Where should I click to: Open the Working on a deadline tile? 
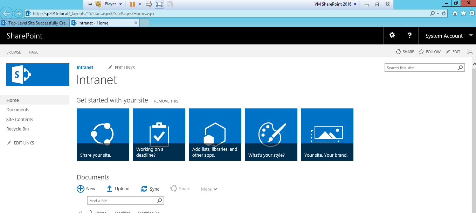159,135
